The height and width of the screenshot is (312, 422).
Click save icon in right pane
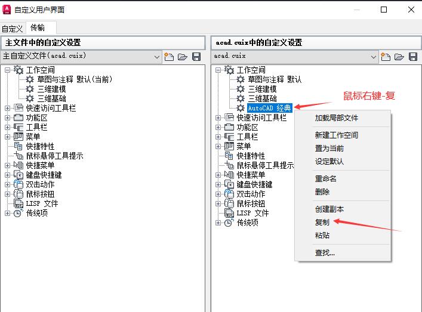pos(413,57)
